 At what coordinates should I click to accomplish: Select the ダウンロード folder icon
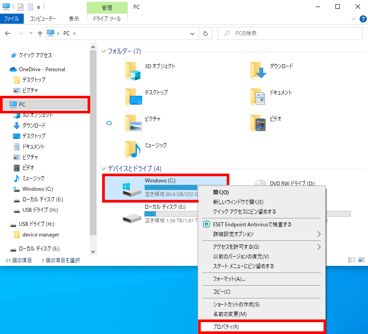tap(258, 70)
